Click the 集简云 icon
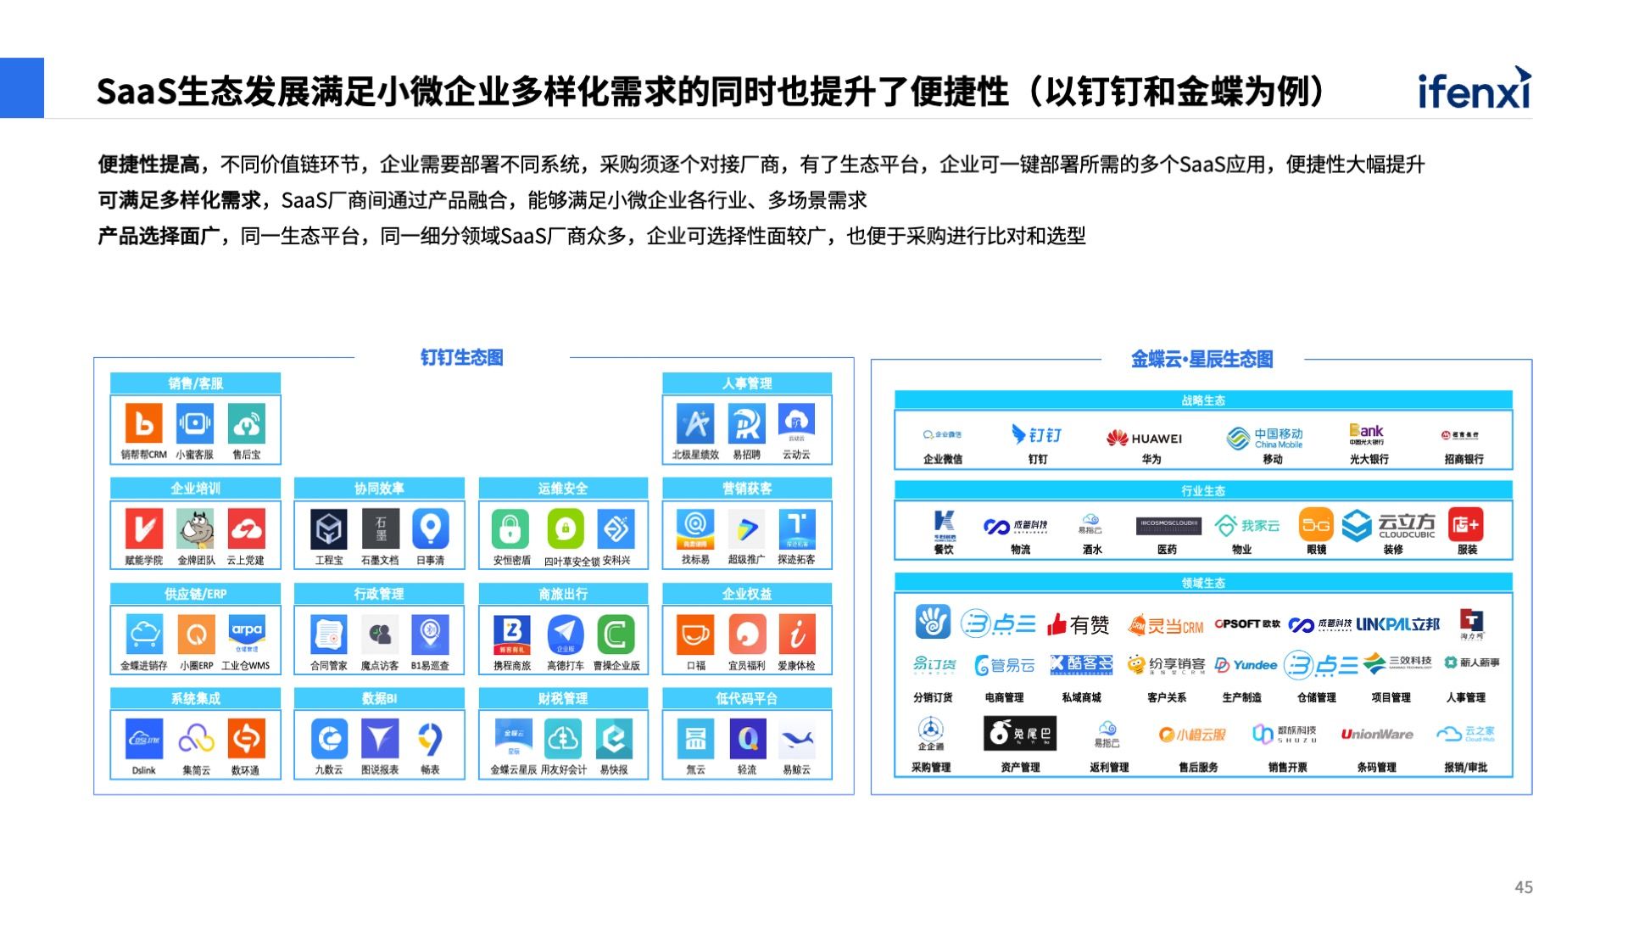 tap(195, 739)
